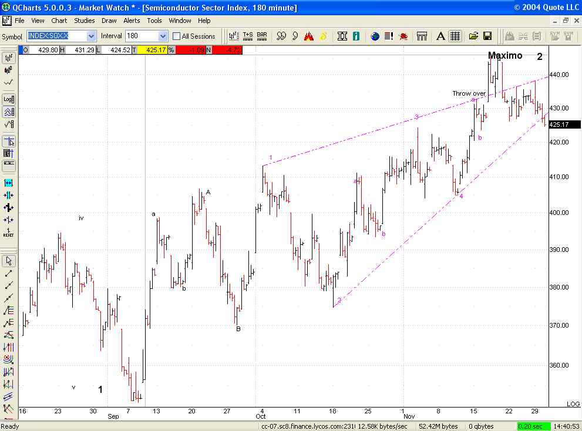Click the single-quote icon in toolbar

(x=295, y=36)
